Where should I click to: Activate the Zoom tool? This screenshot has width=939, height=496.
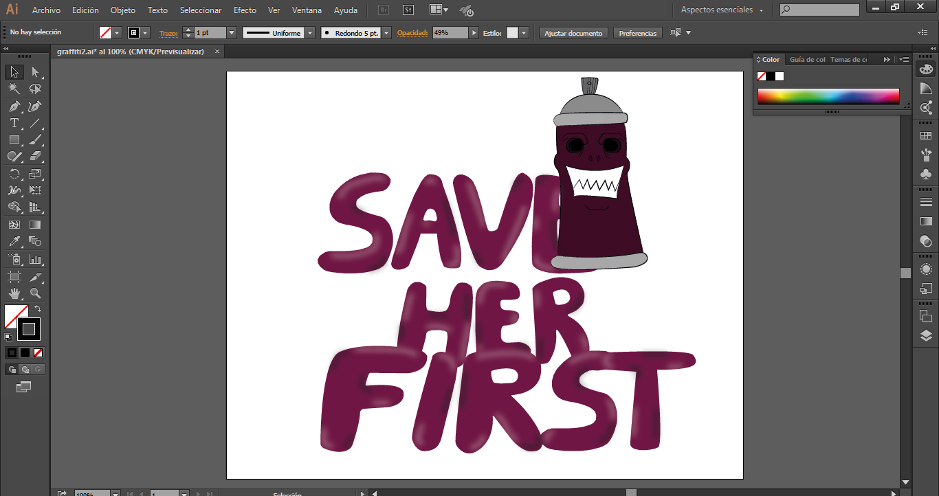35,294
